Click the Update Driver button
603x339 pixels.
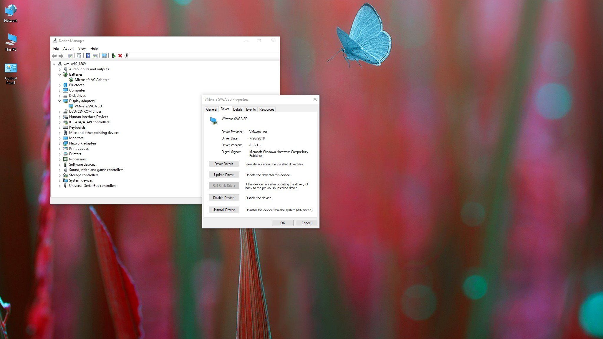pyautogui.click(x=224, y=175)
